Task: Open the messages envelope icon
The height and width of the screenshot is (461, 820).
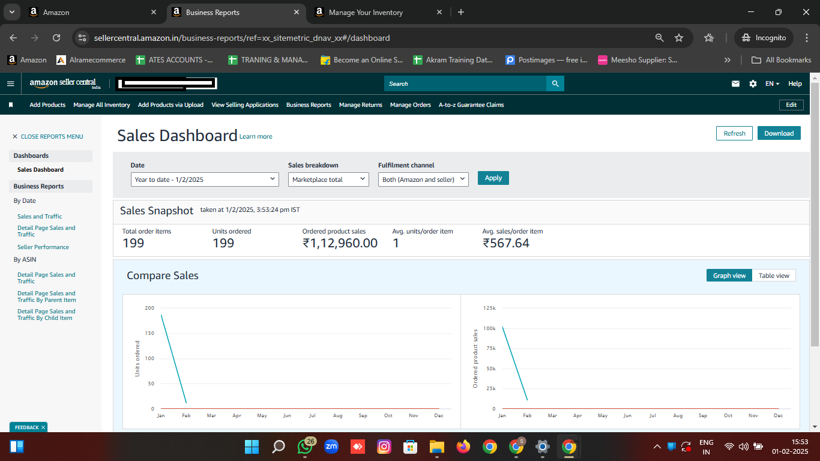Action: (735, 84)
